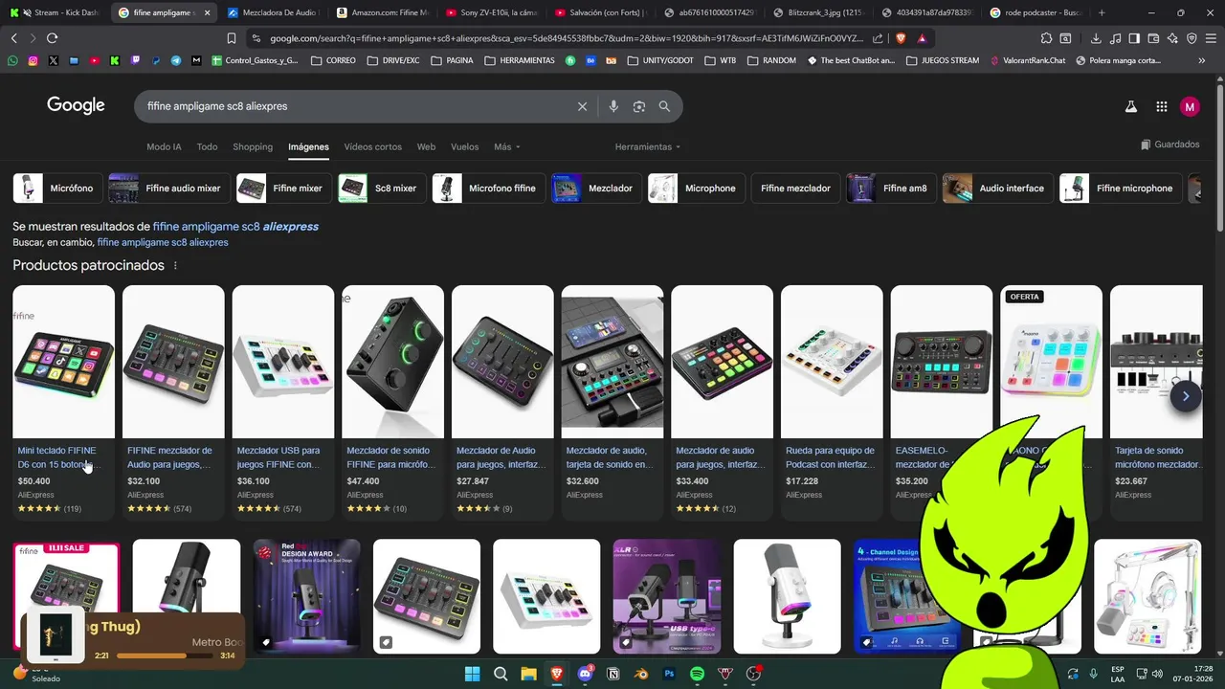Click the magnifying glass search icon
The image size is (1225, 689).
pyautogui.click(x=664, y=106)
